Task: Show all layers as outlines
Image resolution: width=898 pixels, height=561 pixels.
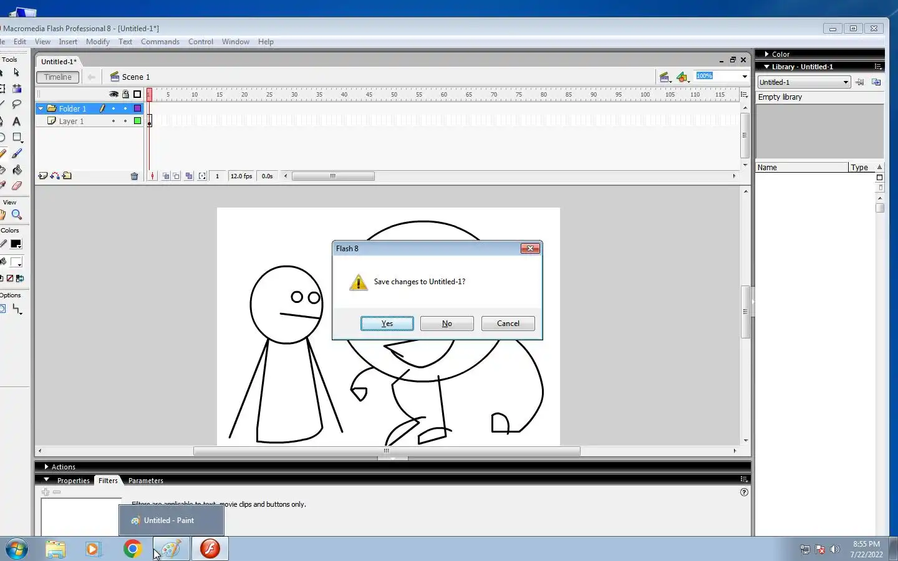Action: point(137,94)
